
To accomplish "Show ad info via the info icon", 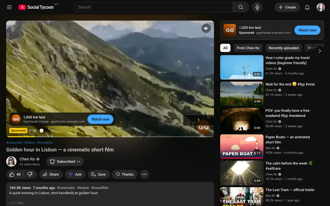I will 42,131.
